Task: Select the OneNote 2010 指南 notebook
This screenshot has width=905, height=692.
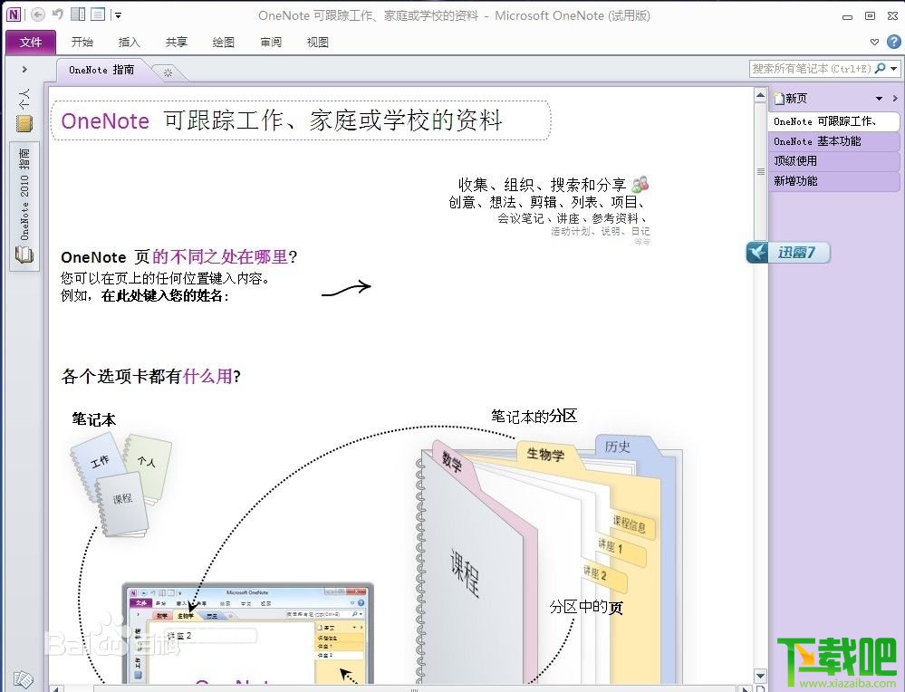Action: point(24,206)
